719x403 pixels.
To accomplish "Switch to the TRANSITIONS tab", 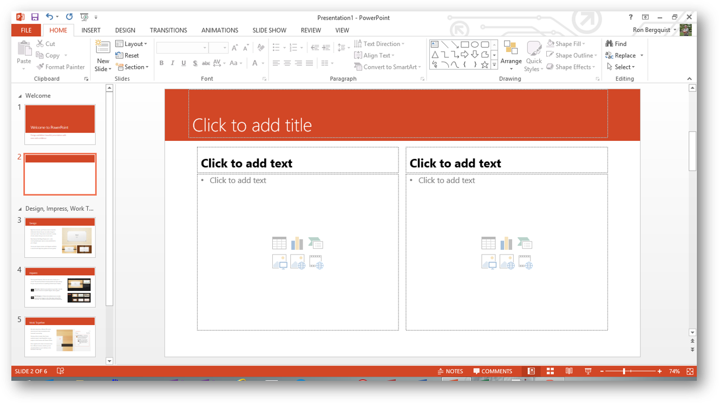I will tap(168, 30).
